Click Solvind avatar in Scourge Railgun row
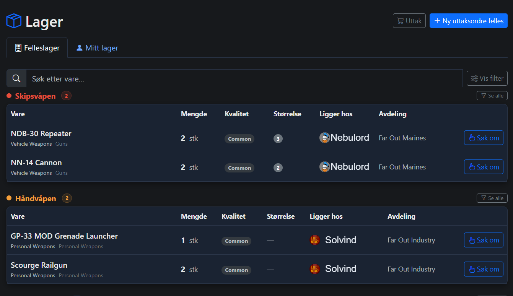This screenshot has width=513, height=296. pyautogui.click(x=315, y=269)
